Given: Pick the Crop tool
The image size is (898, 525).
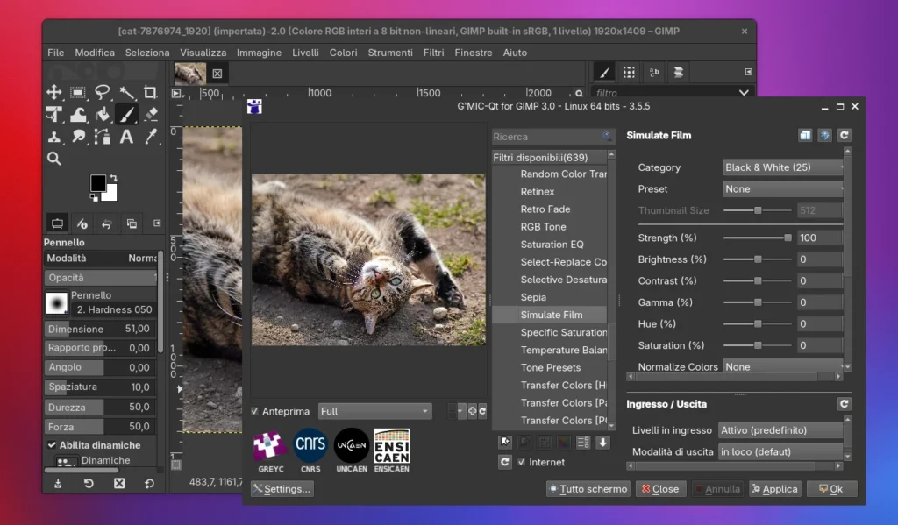Looking at the screenshot, I should (x=149, y=92).
